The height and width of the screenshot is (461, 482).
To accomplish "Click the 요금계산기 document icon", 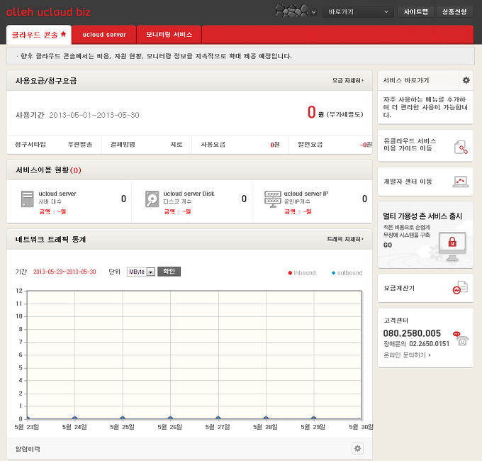I will coord(460,287).
